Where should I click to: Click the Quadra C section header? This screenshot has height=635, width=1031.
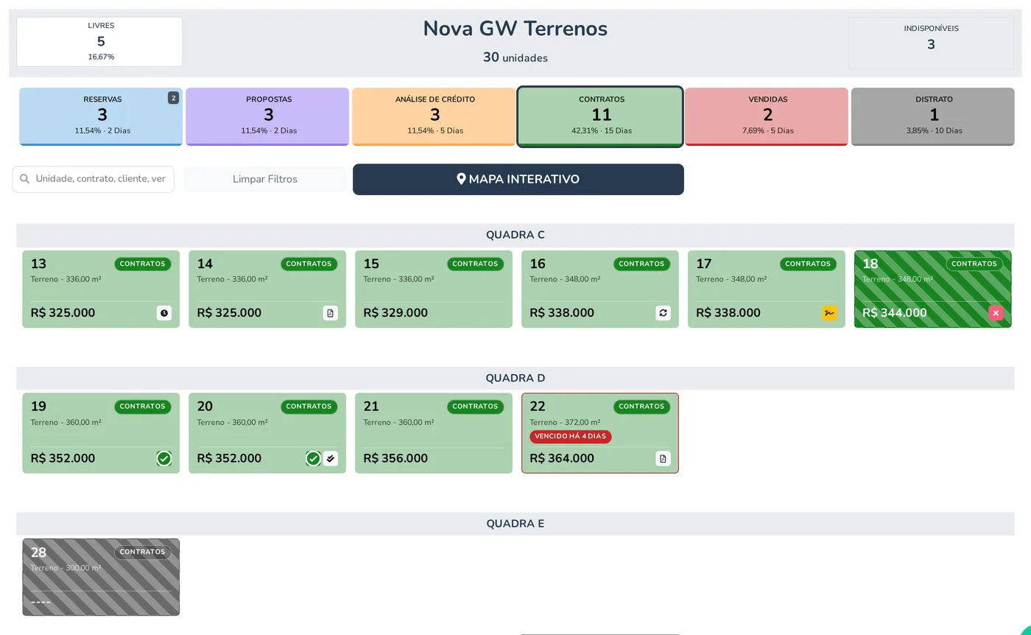pos(515,235)
